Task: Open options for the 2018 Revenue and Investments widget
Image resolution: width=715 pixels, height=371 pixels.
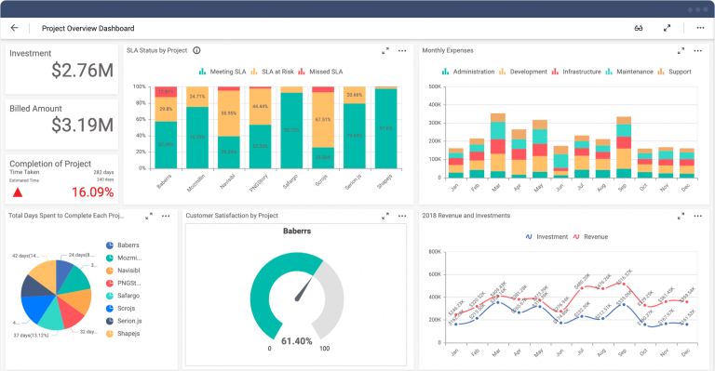Action: point(697,217)
